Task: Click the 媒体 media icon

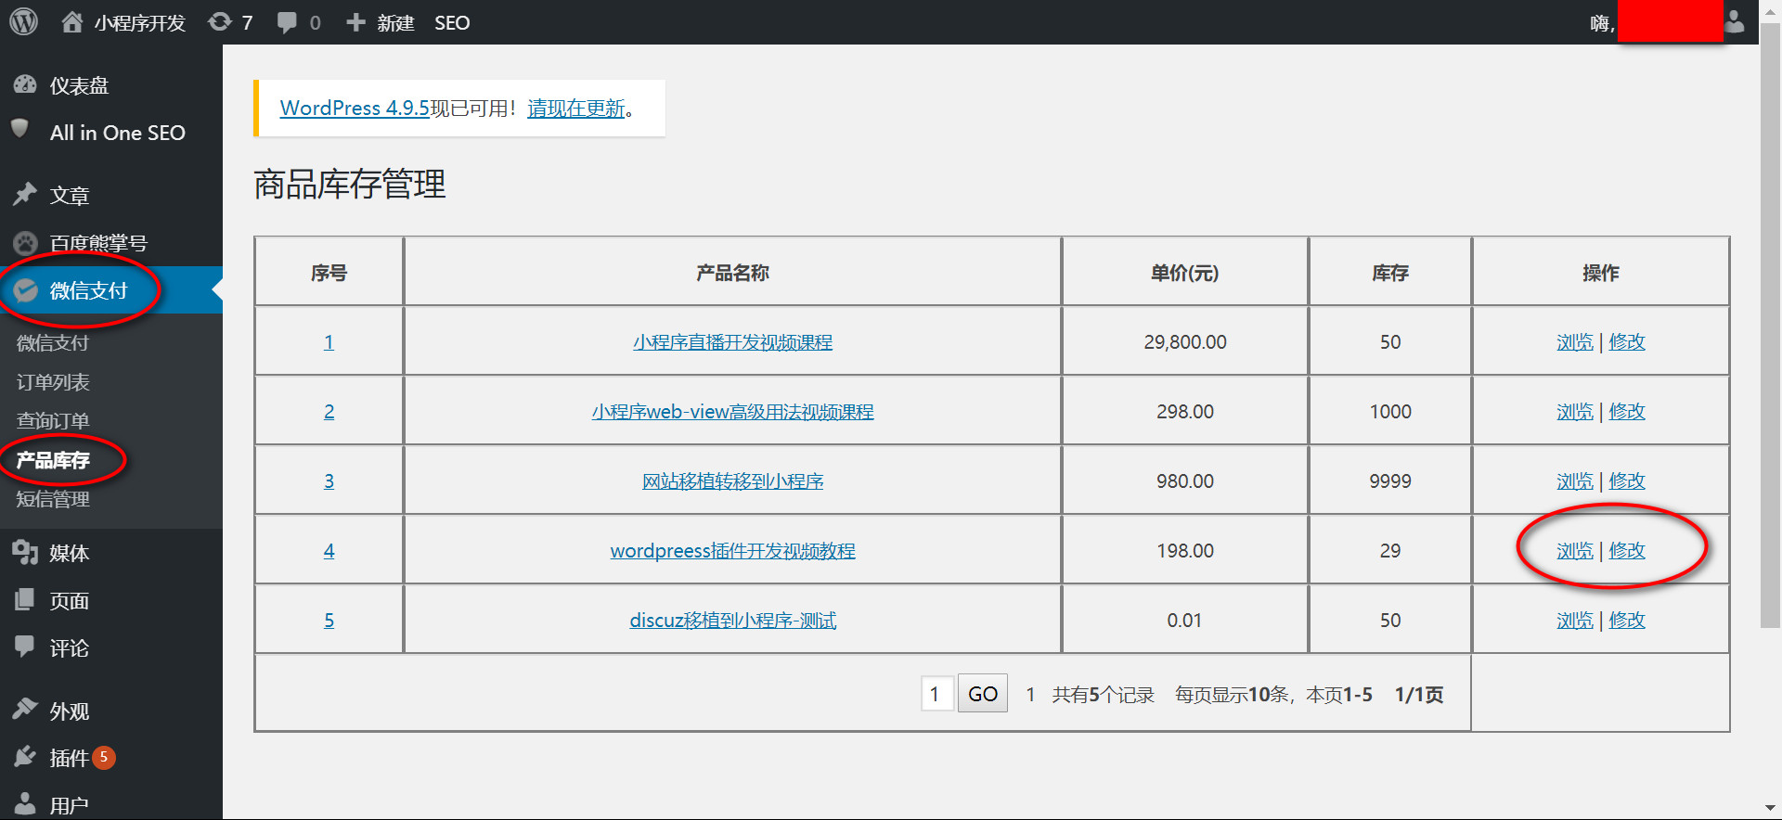Action: tap(25, 553)
